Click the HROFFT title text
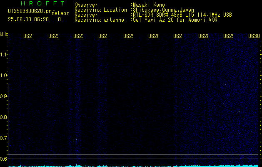262x167 pixels. tap(42, 3)
